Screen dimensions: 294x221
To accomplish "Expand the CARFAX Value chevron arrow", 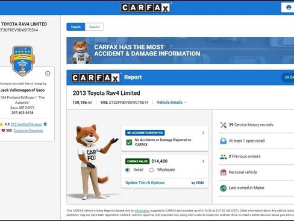I will [203, 161].
